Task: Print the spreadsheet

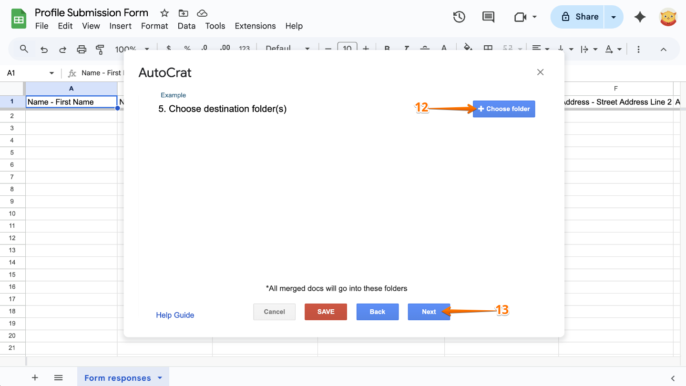Action: click(81, 49)
